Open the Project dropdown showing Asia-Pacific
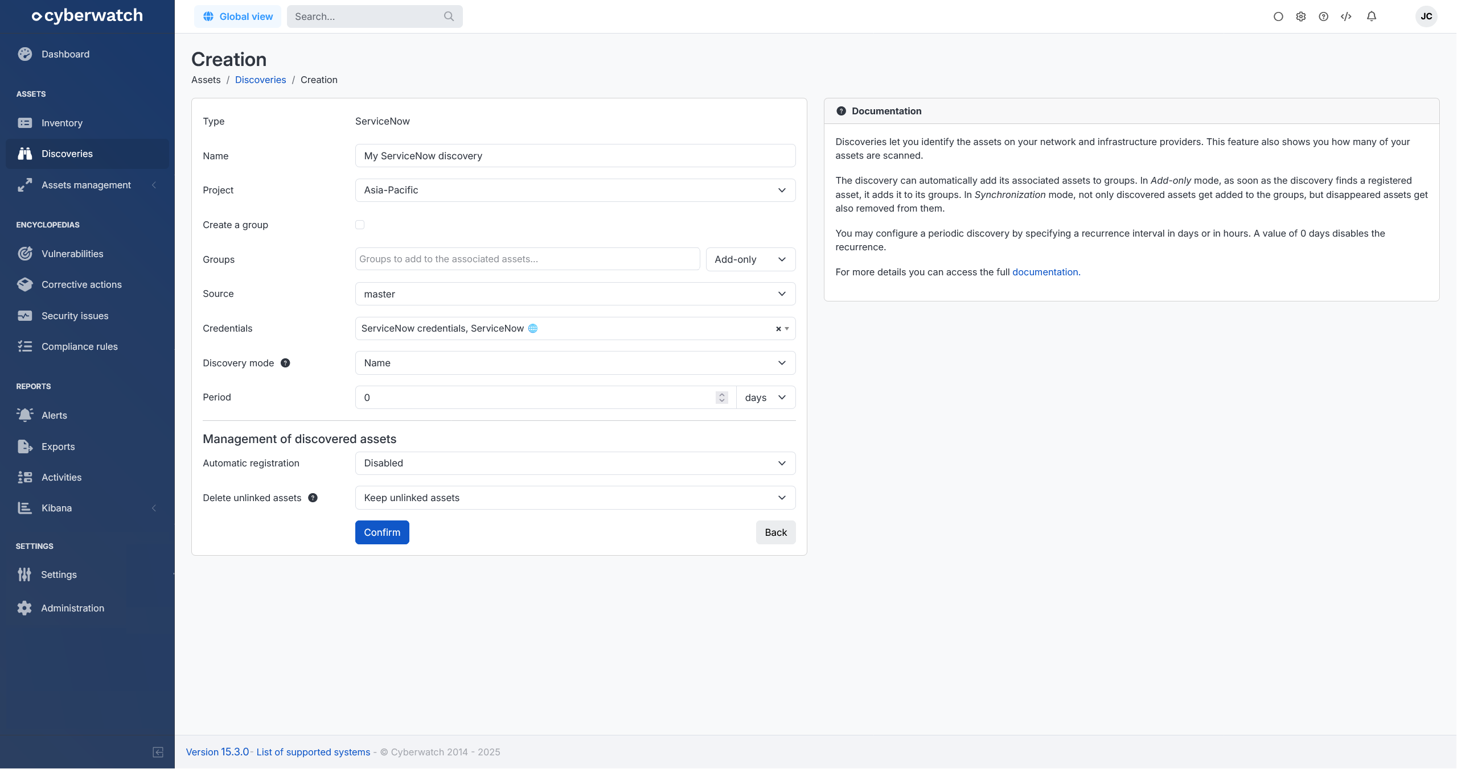Screen dimensions: 1457x769 [575, 190]
